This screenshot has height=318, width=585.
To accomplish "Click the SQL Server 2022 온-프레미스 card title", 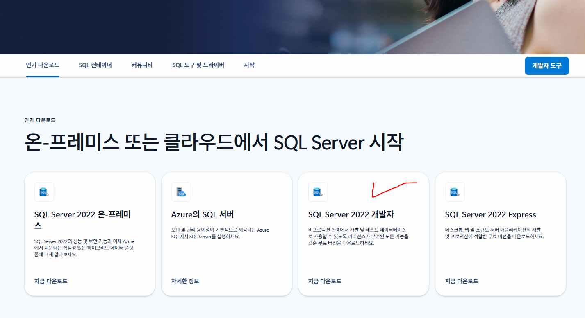I will [x=83, y=220].
